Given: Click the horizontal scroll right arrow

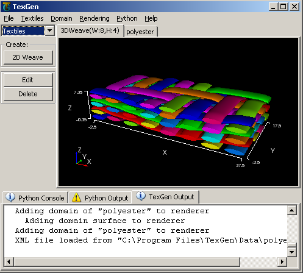Looking at the screenshot, I should pos(282,261).
